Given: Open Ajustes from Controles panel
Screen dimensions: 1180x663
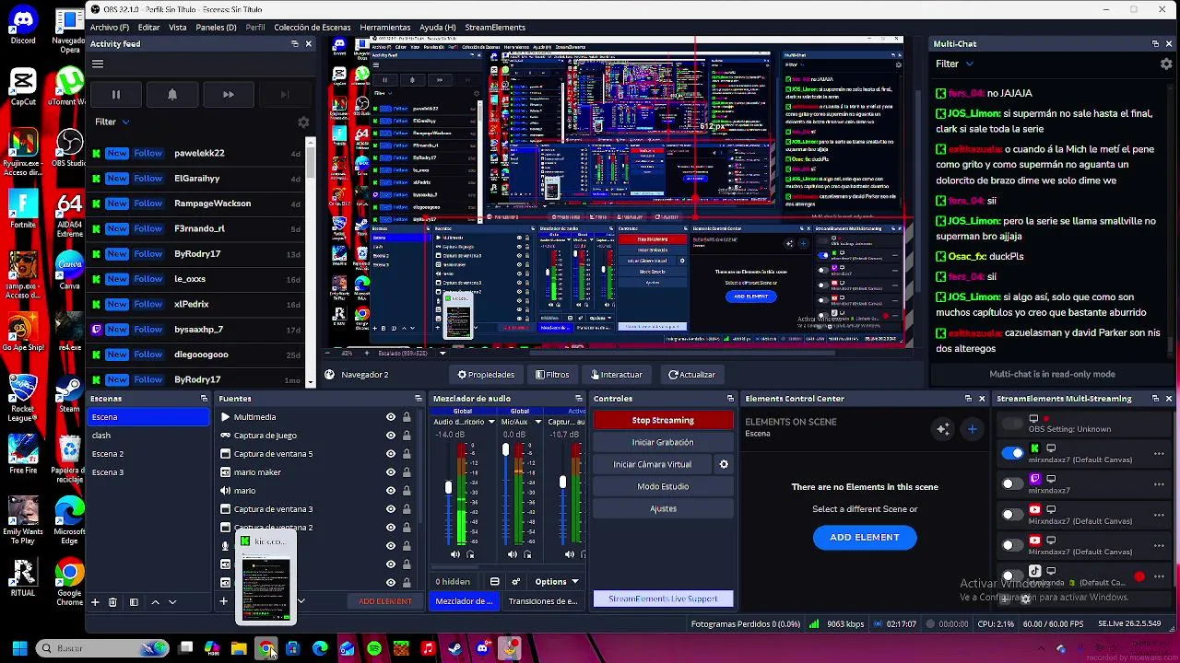Looking at the screenshot, I should [663, 508].
